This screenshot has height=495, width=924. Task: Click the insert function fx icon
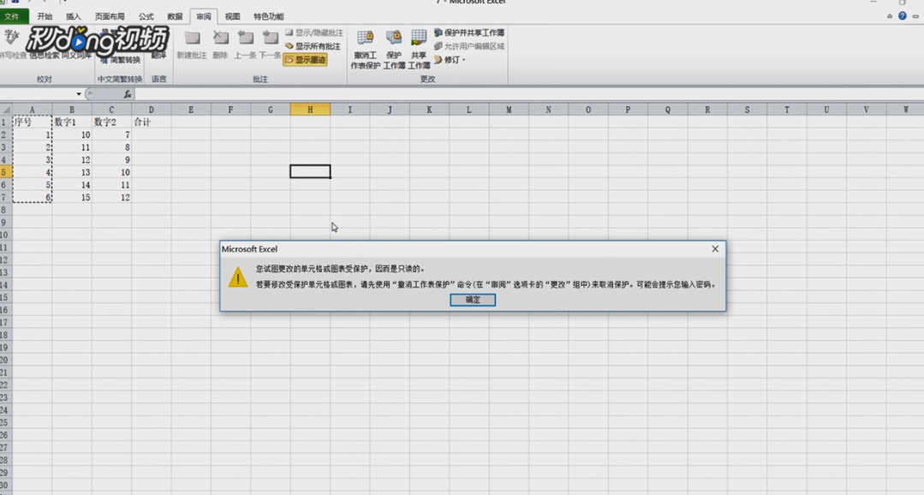128,94
